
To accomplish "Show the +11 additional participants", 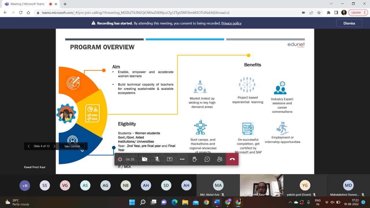I will [x=25, y=185].
